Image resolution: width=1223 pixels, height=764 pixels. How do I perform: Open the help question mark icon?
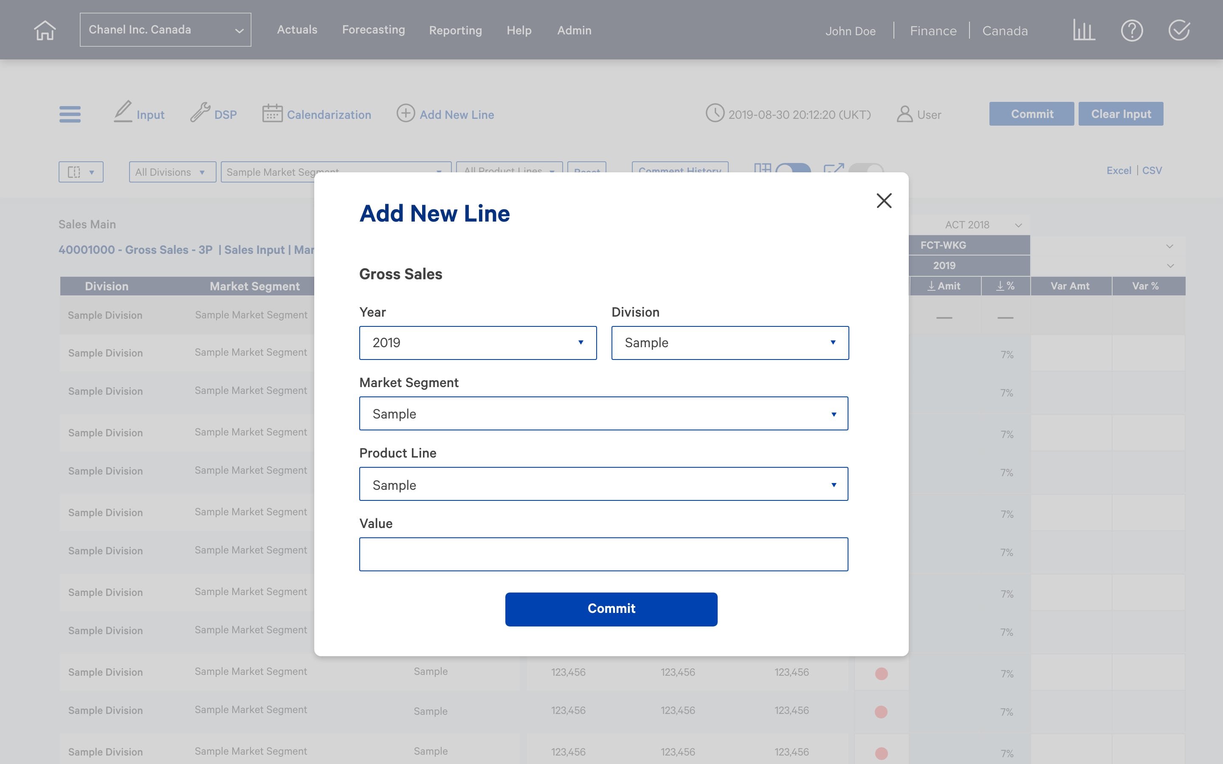(1132, 30)
